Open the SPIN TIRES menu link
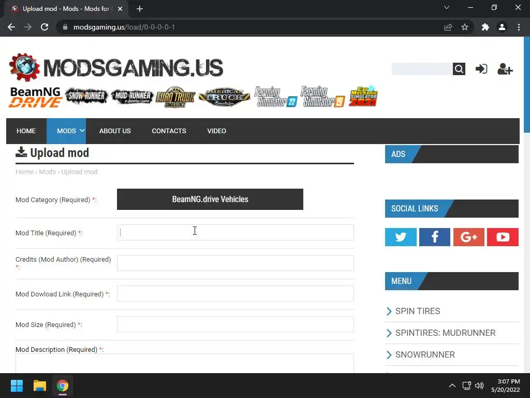 click(x=418, y=311)
